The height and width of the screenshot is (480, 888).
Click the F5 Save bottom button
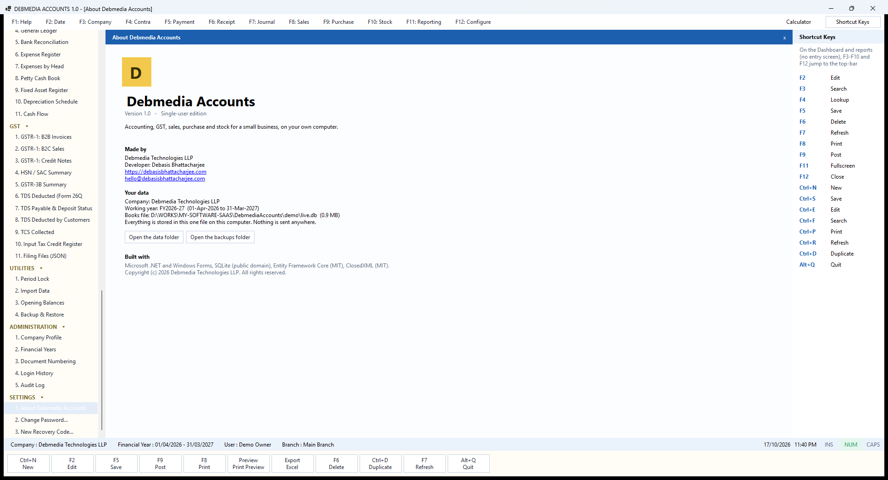(x=116, y=464)
